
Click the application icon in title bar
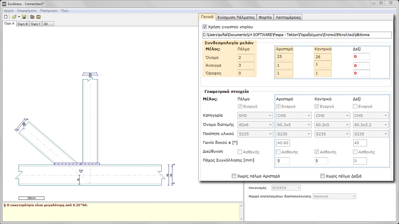click(4, 4)
